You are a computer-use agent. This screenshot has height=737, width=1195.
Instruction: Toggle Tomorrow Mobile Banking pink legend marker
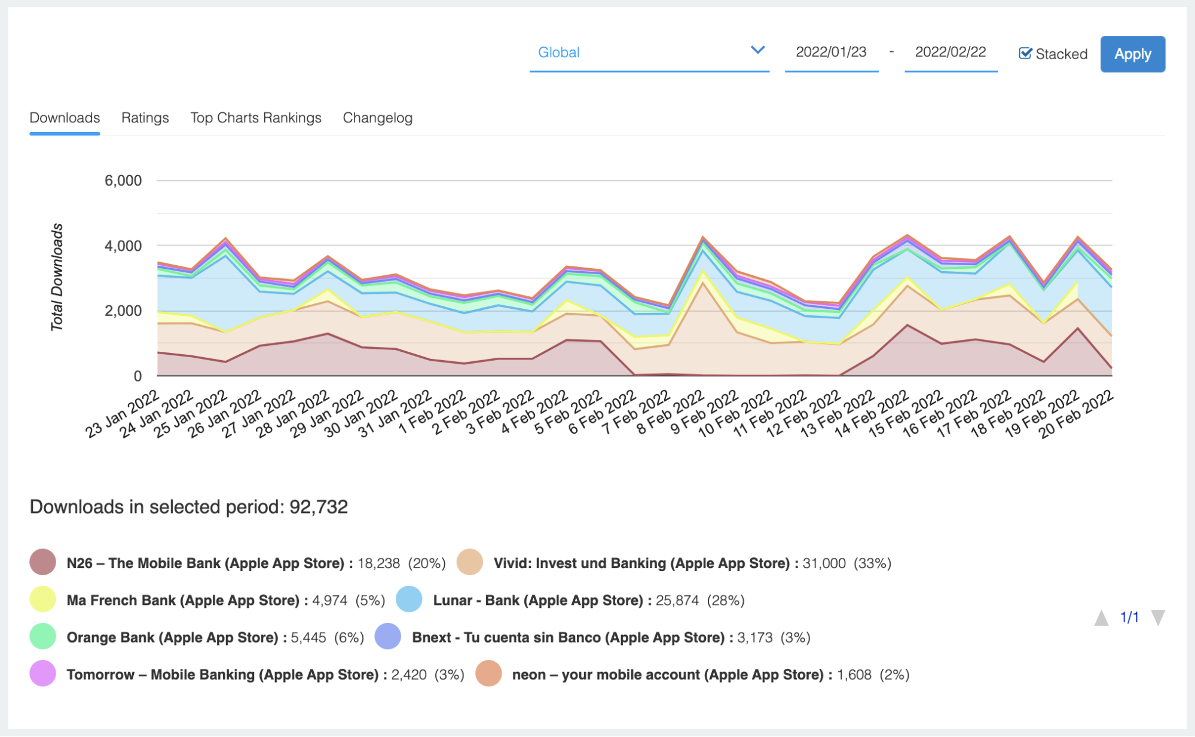[42, 674]
